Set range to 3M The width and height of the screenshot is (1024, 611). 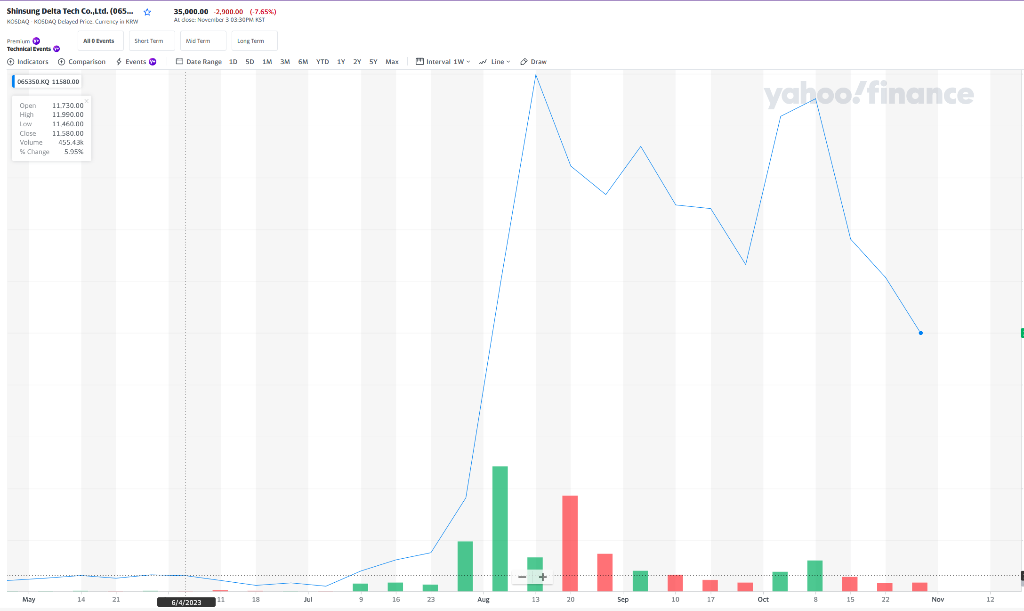285,62
